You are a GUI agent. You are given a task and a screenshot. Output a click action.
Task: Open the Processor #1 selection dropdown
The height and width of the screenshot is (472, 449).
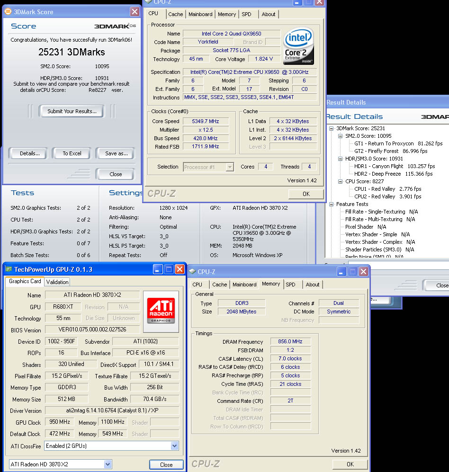[x=230, y=167]
